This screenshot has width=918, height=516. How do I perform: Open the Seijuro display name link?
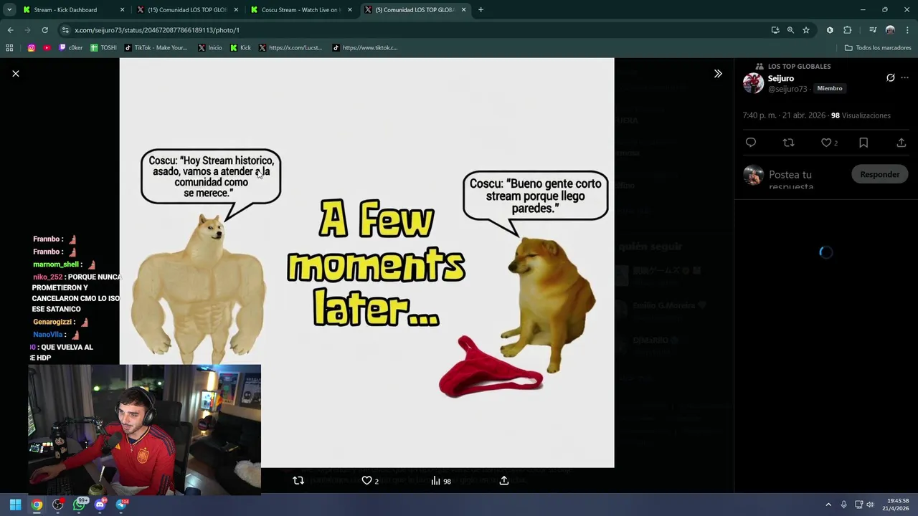coord(781,78)
